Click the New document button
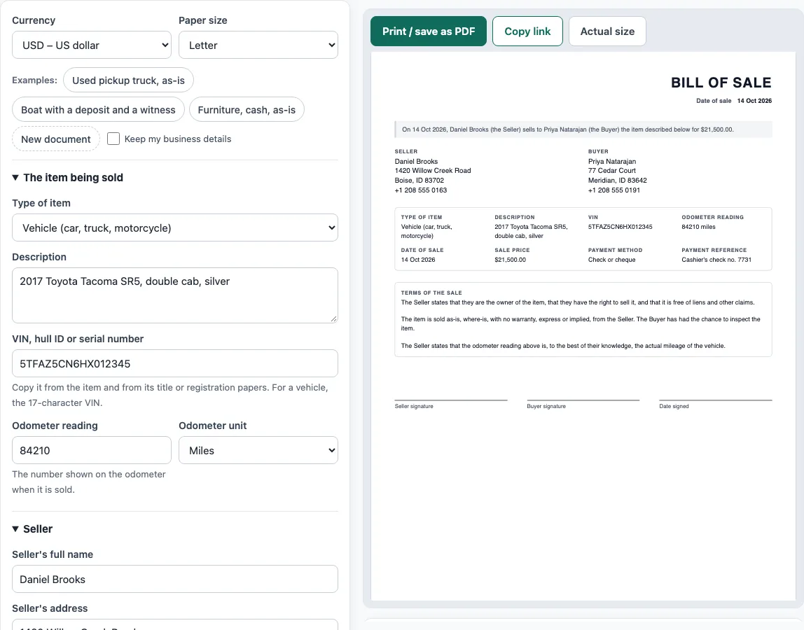This screenshot has width=804, height=630. (x=56, y=139)
